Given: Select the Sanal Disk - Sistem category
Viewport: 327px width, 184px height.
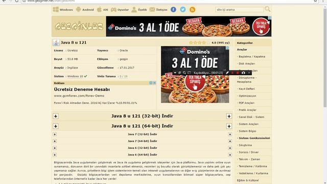Looking at the screenshot, I should point(251,117).
